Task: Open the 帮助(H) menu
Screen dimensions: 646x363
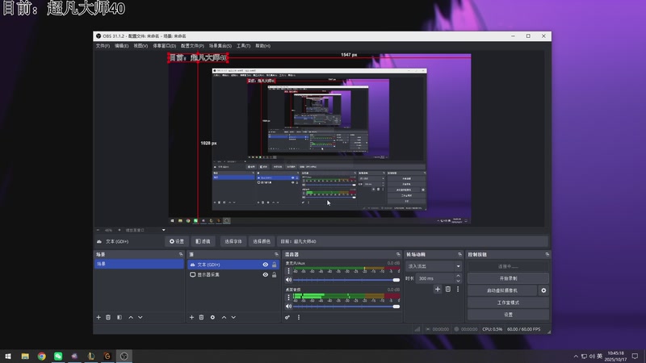Action: [x=263, y=46]
